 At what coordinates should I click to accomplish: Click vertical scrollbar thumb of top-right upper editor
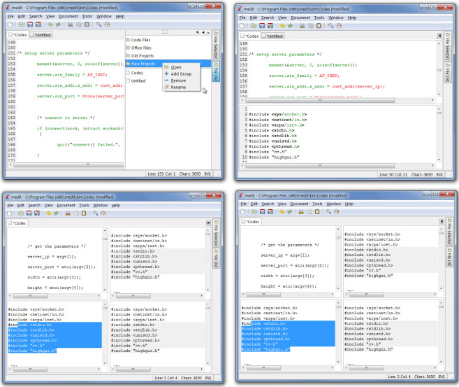pos(439,70)
